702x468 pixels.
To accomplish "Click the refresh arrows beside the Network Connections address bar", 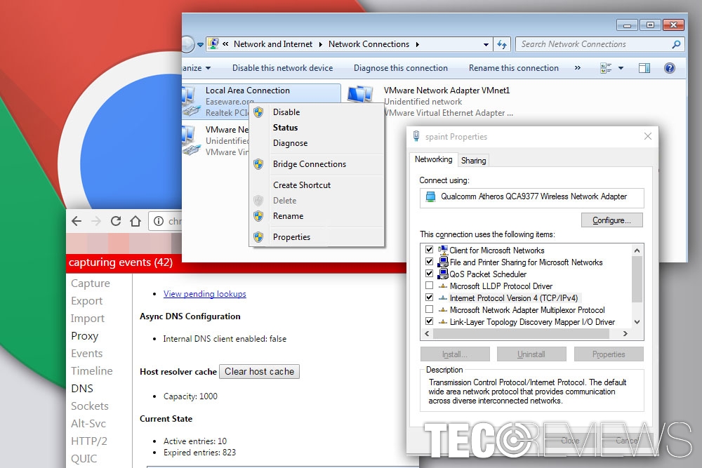I will click(x=503, y=44).
